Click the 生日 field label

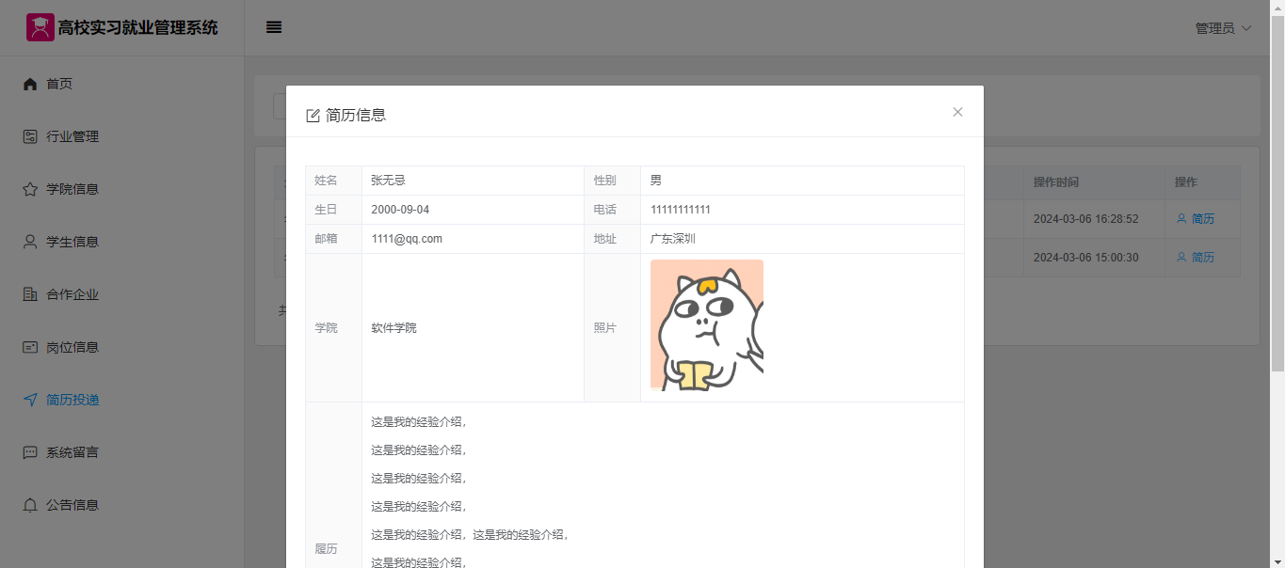tap(326, 210)
